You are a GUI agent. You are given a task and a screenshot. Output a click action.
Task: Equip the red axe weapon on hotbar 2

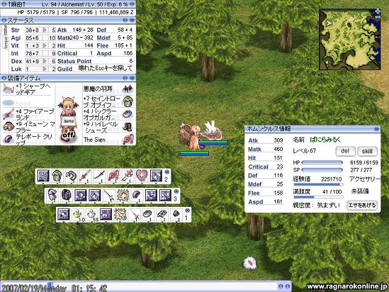(x=128, y=176)
